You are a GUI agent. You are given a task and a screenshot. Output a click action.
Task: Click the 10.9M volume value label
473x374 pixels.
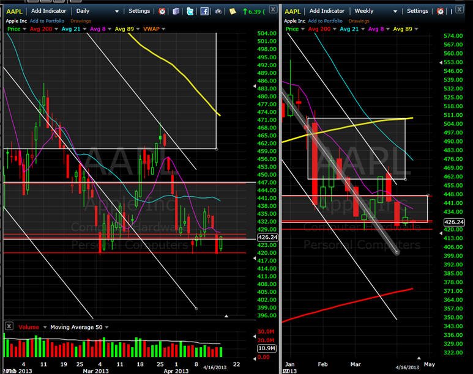[x=267, y=348]
